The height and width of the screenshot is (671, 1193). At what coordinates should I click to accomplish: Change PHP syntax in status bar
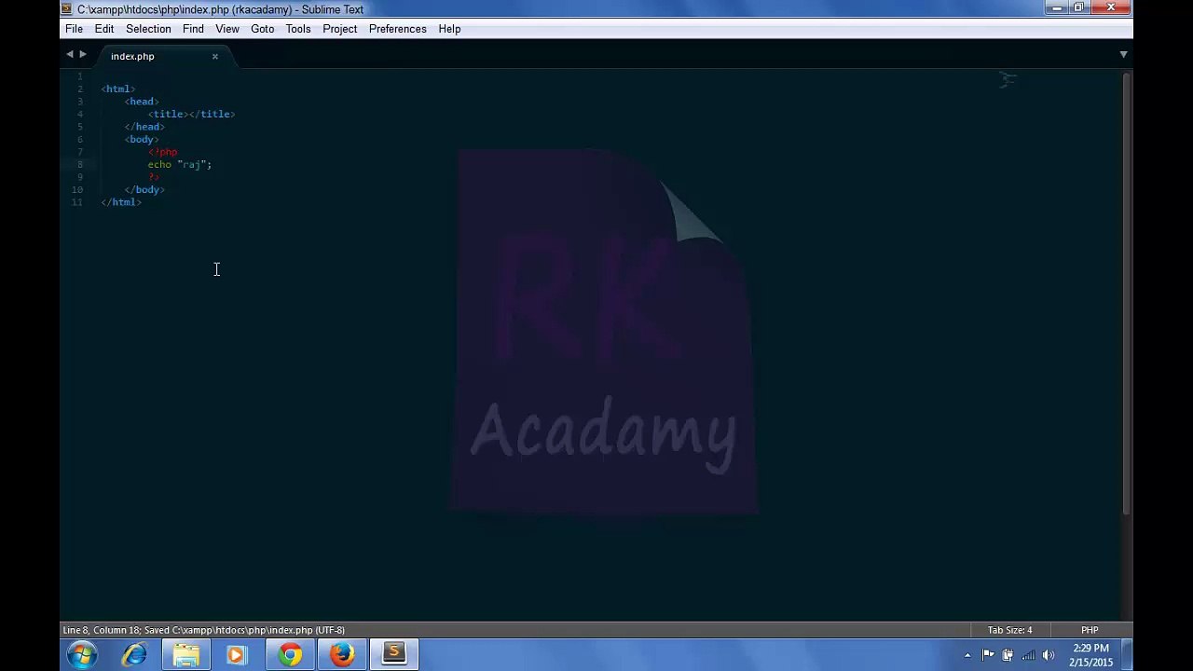click(1090, 630)
